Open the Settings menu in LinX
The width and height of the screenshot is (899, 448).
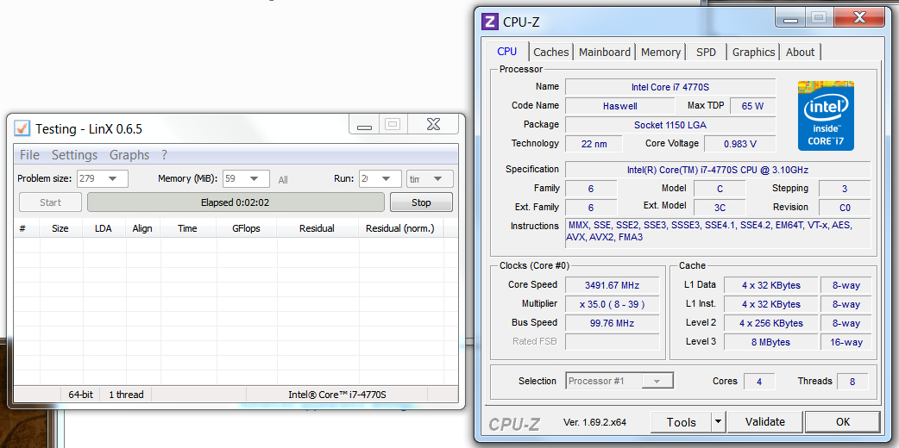point(74,155)
